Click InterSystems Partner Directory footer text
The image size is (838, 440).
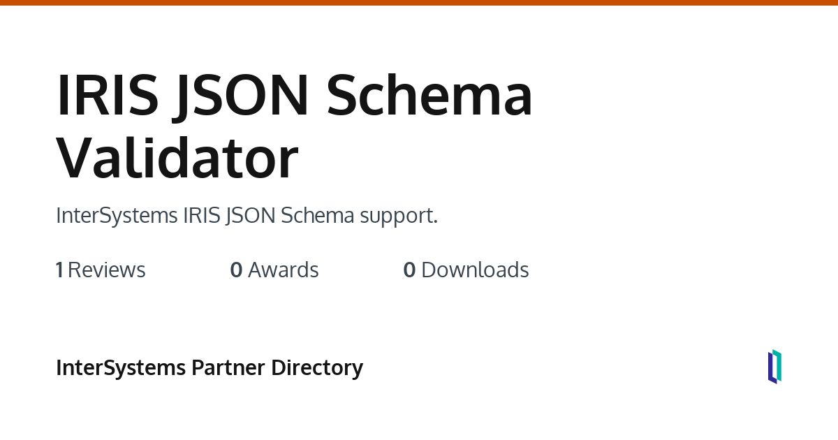(209, 367)
